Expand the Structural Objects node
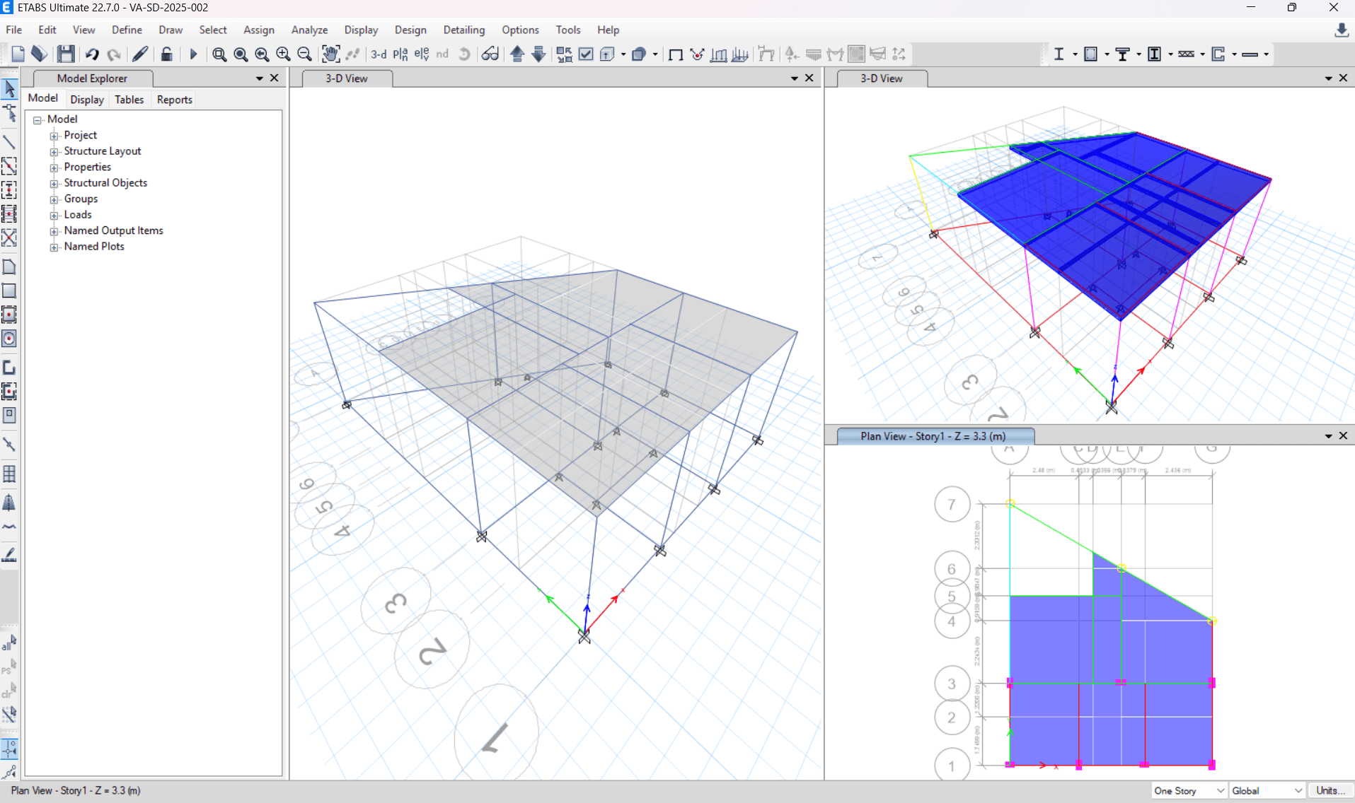This screenshot has height=803, width=1355. pyautogui.click(x=54, y=184)
